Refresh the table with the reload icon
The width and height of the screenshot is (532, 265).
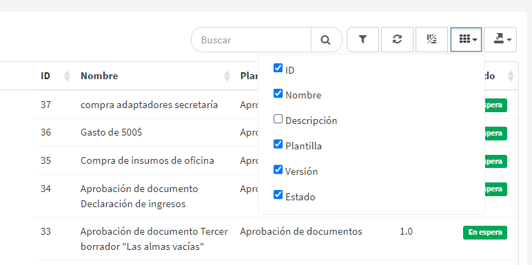point(398,40)
